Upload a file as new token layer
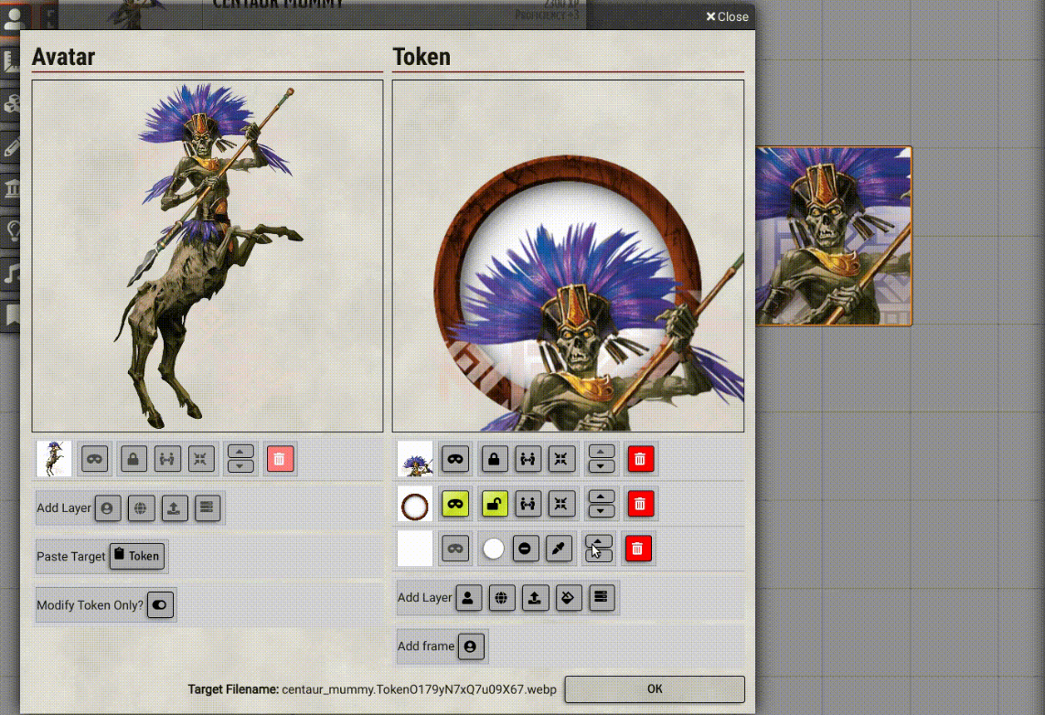 [534, 598]
